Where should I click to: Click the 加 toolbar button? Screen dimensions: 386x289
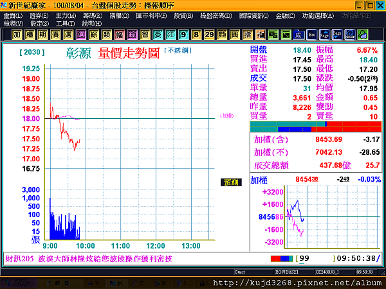pos(17,35)
